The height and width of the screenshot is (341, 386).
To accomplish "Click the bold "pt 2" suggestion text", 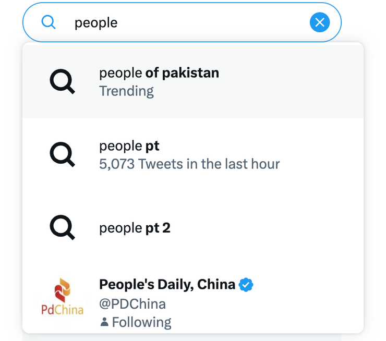I will [x=158, y=228].
